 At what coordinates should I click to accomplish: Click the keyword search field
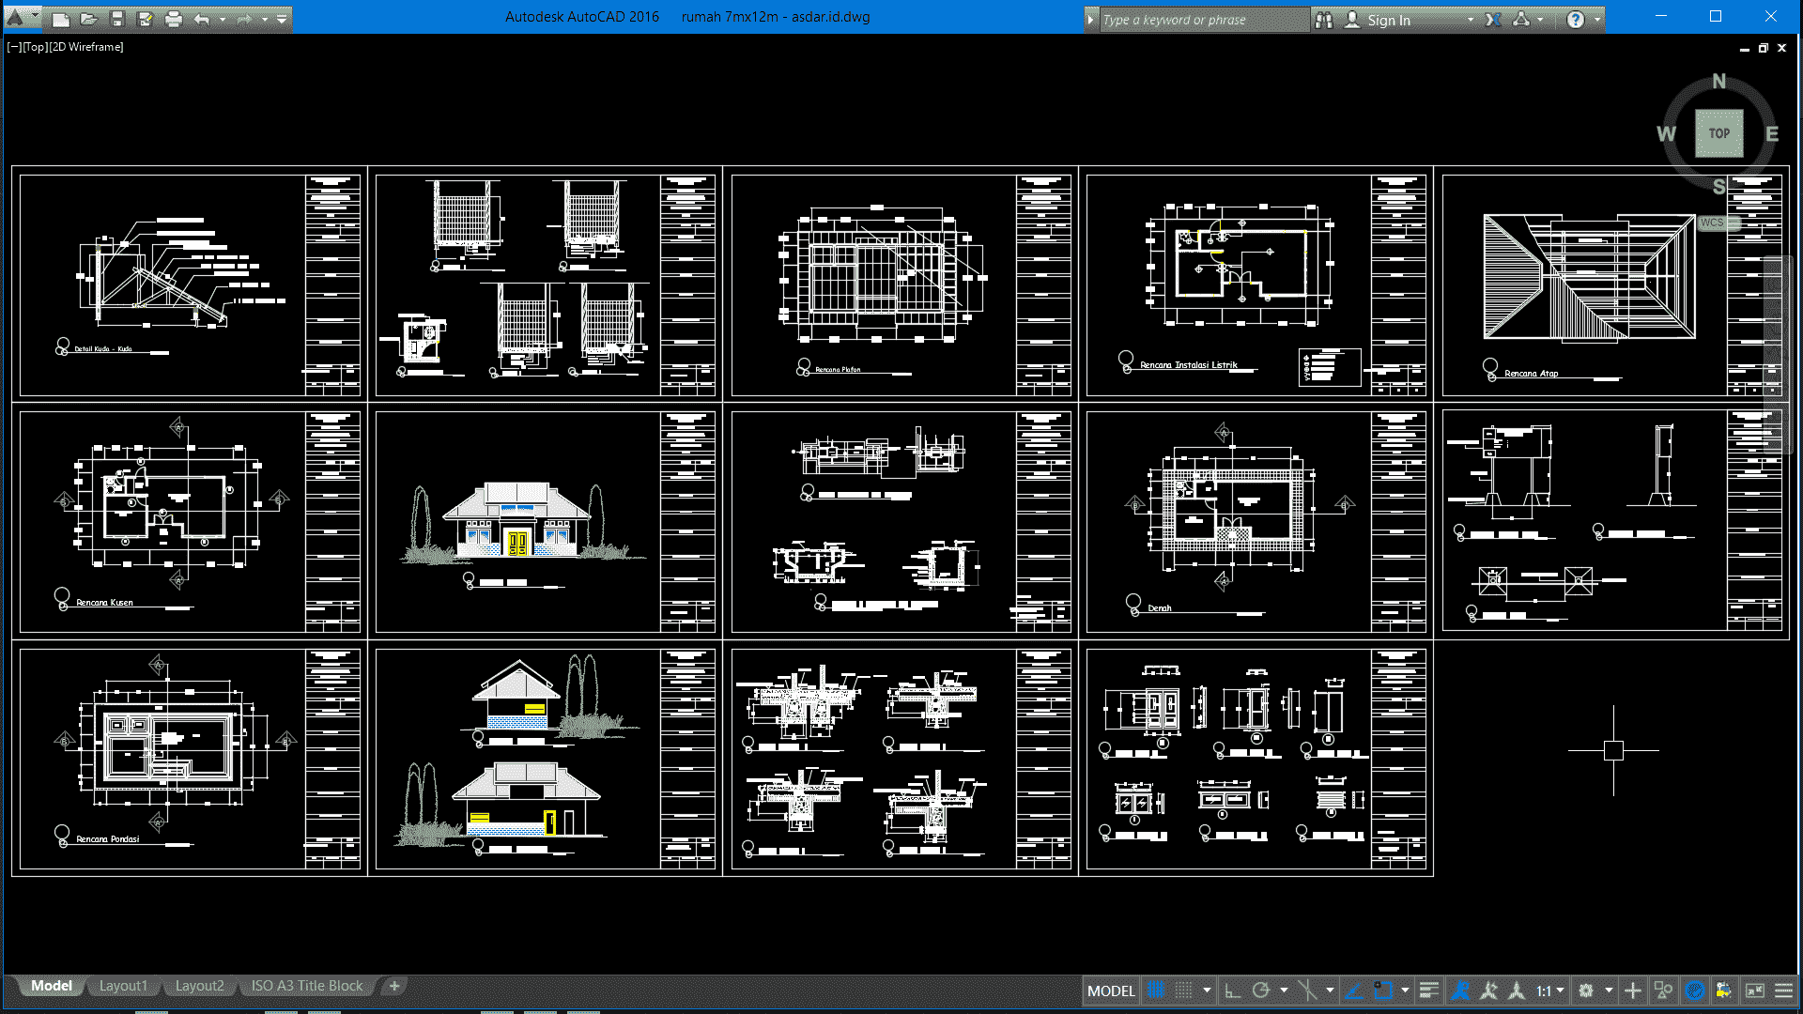1204,20
